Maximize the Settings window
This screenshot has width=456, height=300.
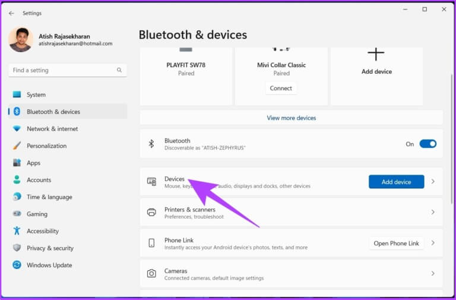425,10
